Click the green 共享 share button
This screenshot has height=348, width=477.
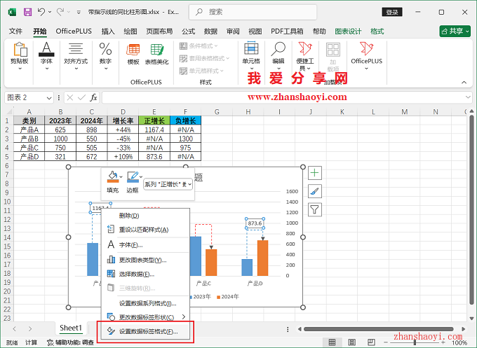coord(455,32)
